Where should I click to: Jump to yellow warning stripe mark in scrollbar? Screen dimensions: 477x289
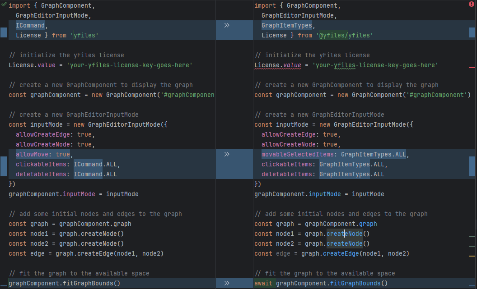pyautogui.click(x=472, y=256)
